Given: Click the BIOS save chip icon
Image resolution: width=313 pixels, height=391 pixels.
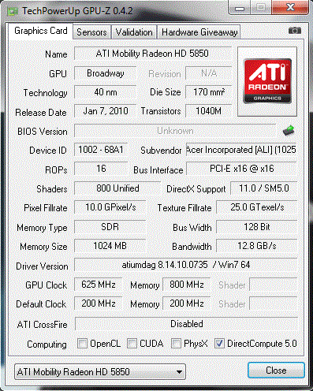Looking at the screenshot, I should point(289,130).
